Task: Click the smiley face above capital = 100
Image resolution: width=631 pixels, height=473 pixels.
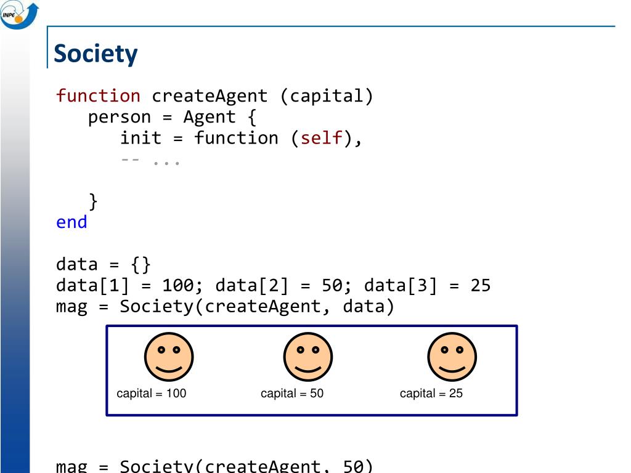Action: click(x=169, y=357)
